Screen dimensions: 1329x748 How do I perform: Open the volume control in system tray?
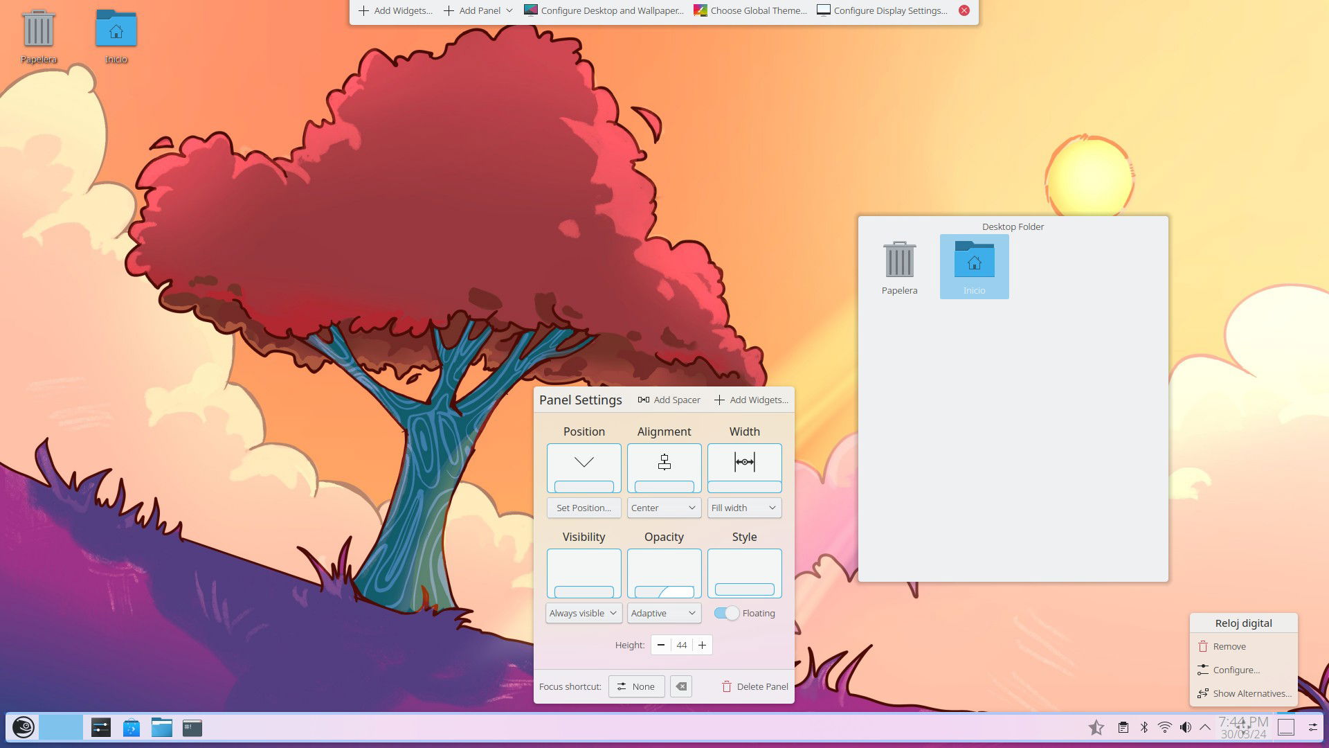pos(1186,727)
